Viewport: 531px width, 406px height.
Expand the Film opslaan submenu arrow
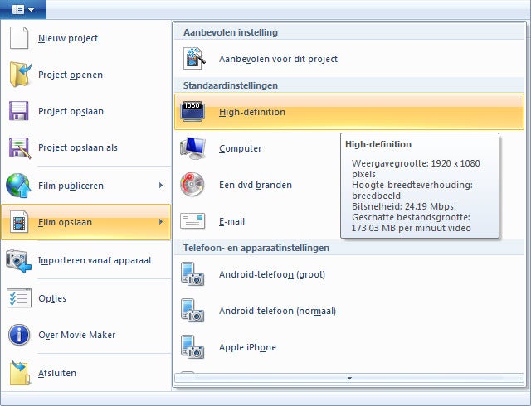tap(161, 222)
